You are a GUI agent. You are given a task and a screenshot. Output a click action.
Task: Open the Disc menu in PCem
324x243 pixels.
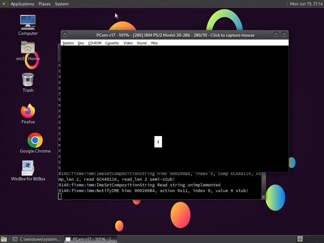click(x=81, y=43)
